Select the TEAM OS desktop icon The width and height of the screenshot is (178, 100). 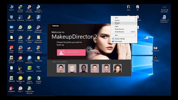(11, 79)
